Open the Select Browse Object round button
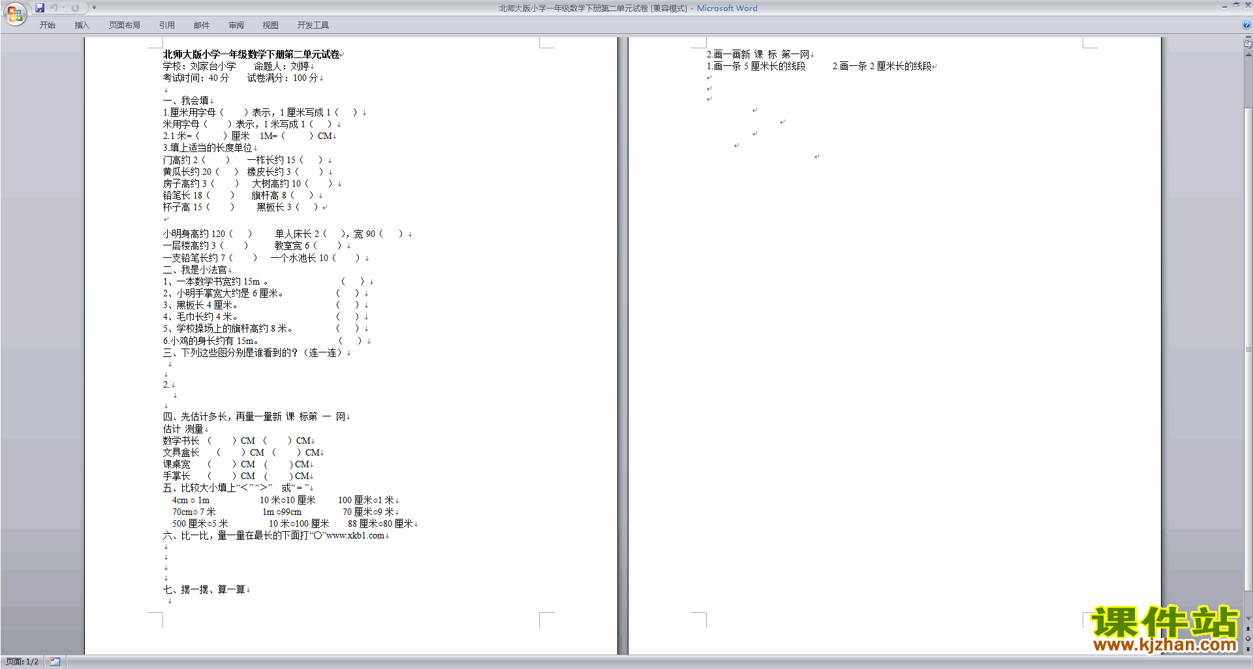The height and width of the screenshot is (669, 1253). click(x=1248, y=639)
